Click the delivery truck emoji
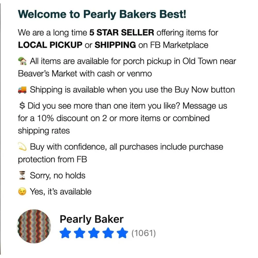Viewport: 258px width, 258px height. click(x=22, y=90)
